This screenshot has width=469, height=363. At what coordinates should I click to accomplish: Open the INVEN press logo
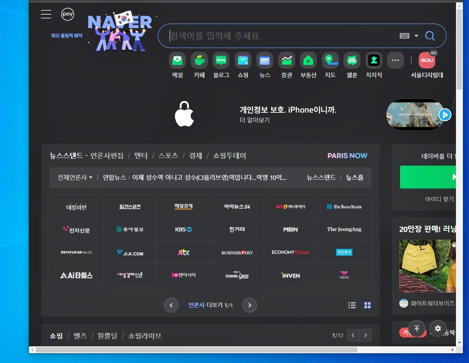coord(290,275)
